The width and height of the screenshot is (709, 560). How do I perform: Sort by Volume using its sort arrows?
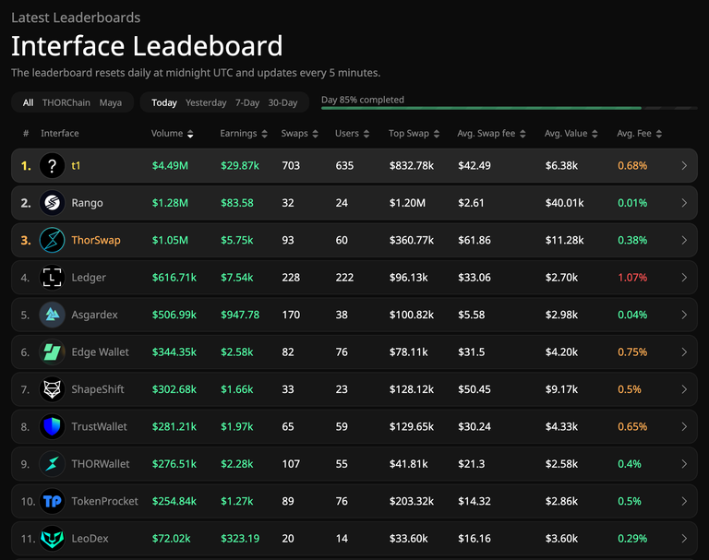coord(190,134)
